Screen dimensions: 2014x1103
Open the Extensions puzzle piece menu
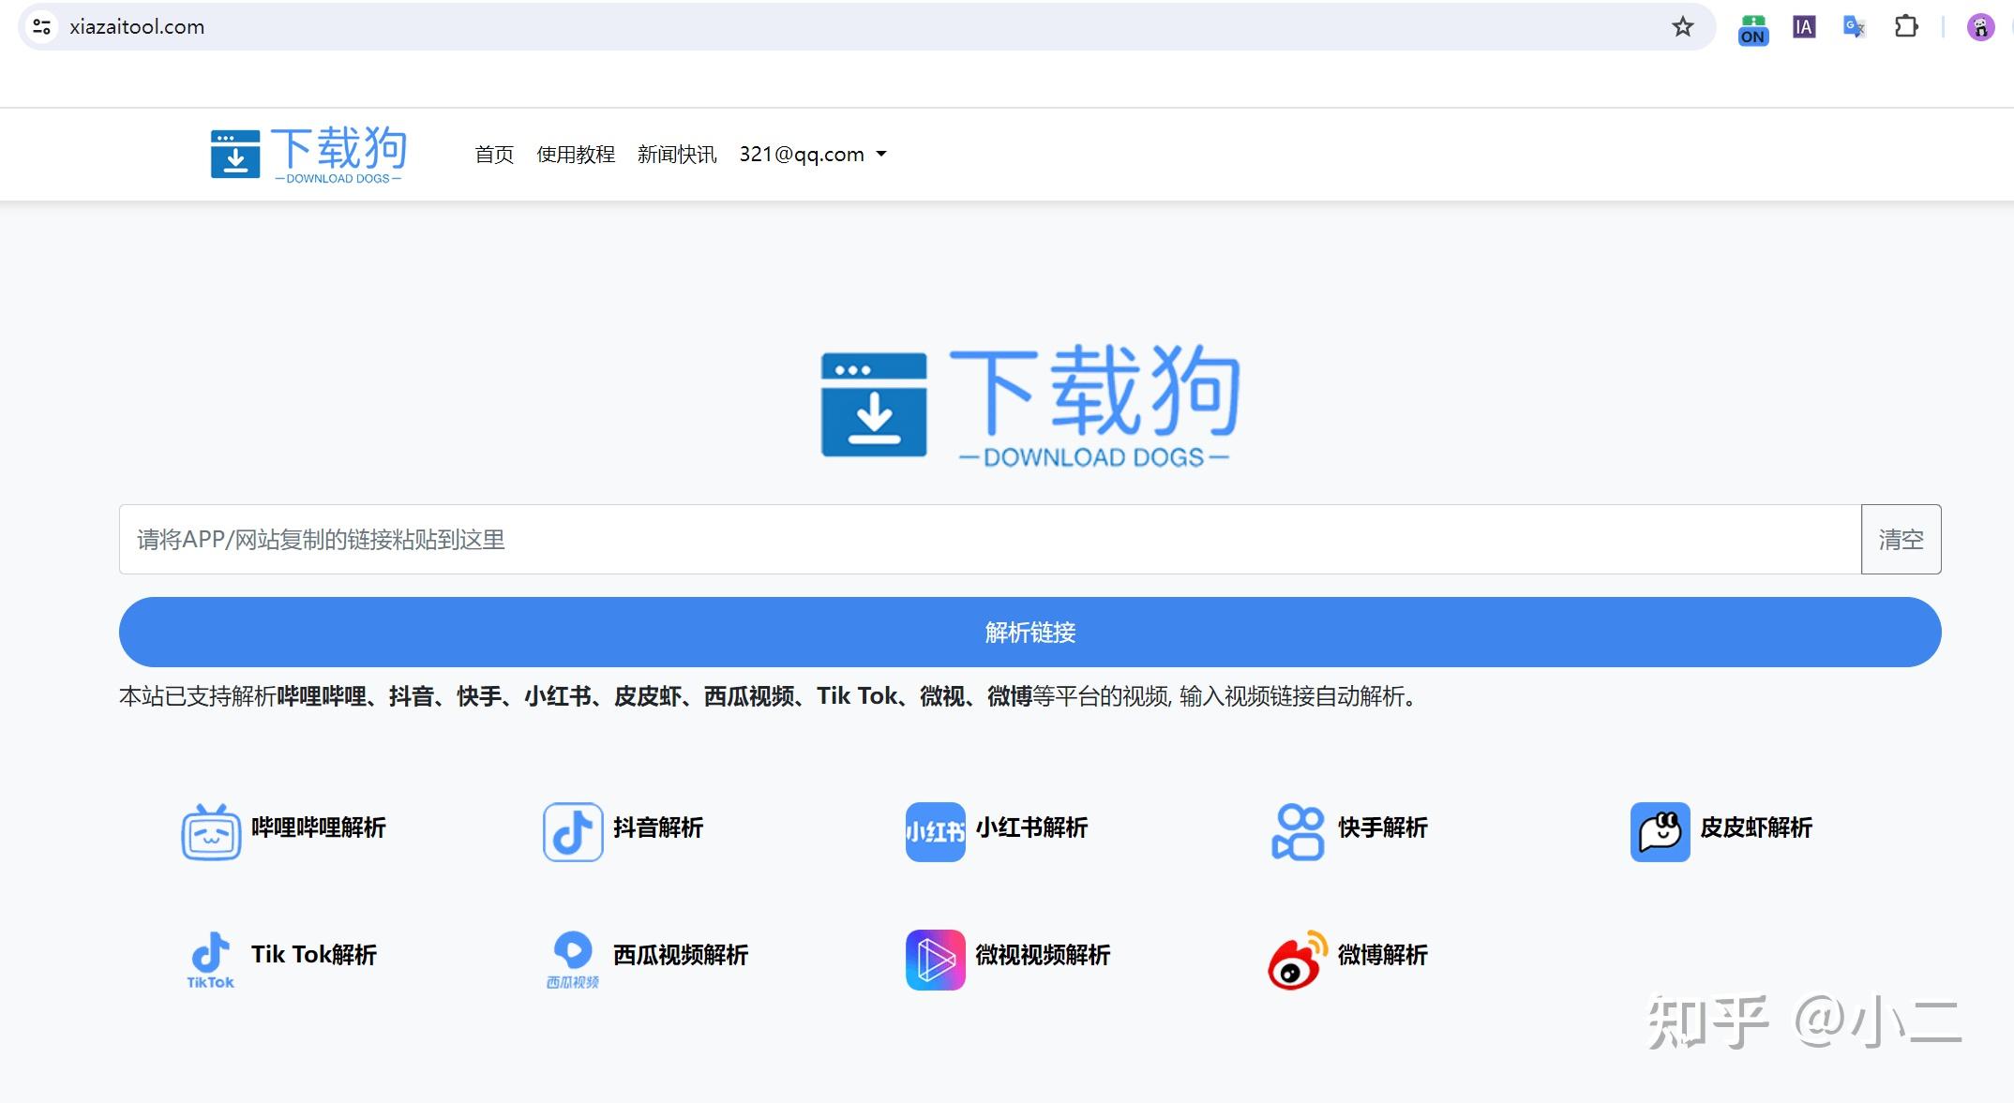point(1906,27)
